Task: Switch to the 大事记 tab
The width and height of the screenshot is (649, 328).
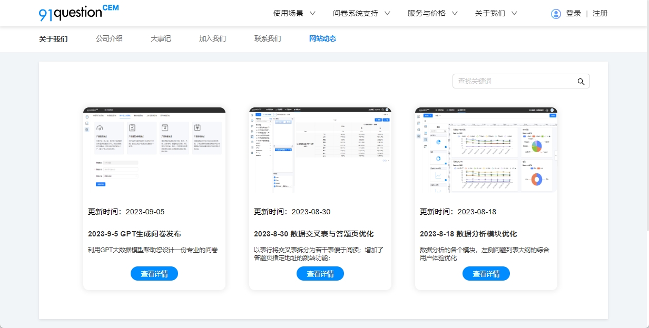Action: click(161, 38)
